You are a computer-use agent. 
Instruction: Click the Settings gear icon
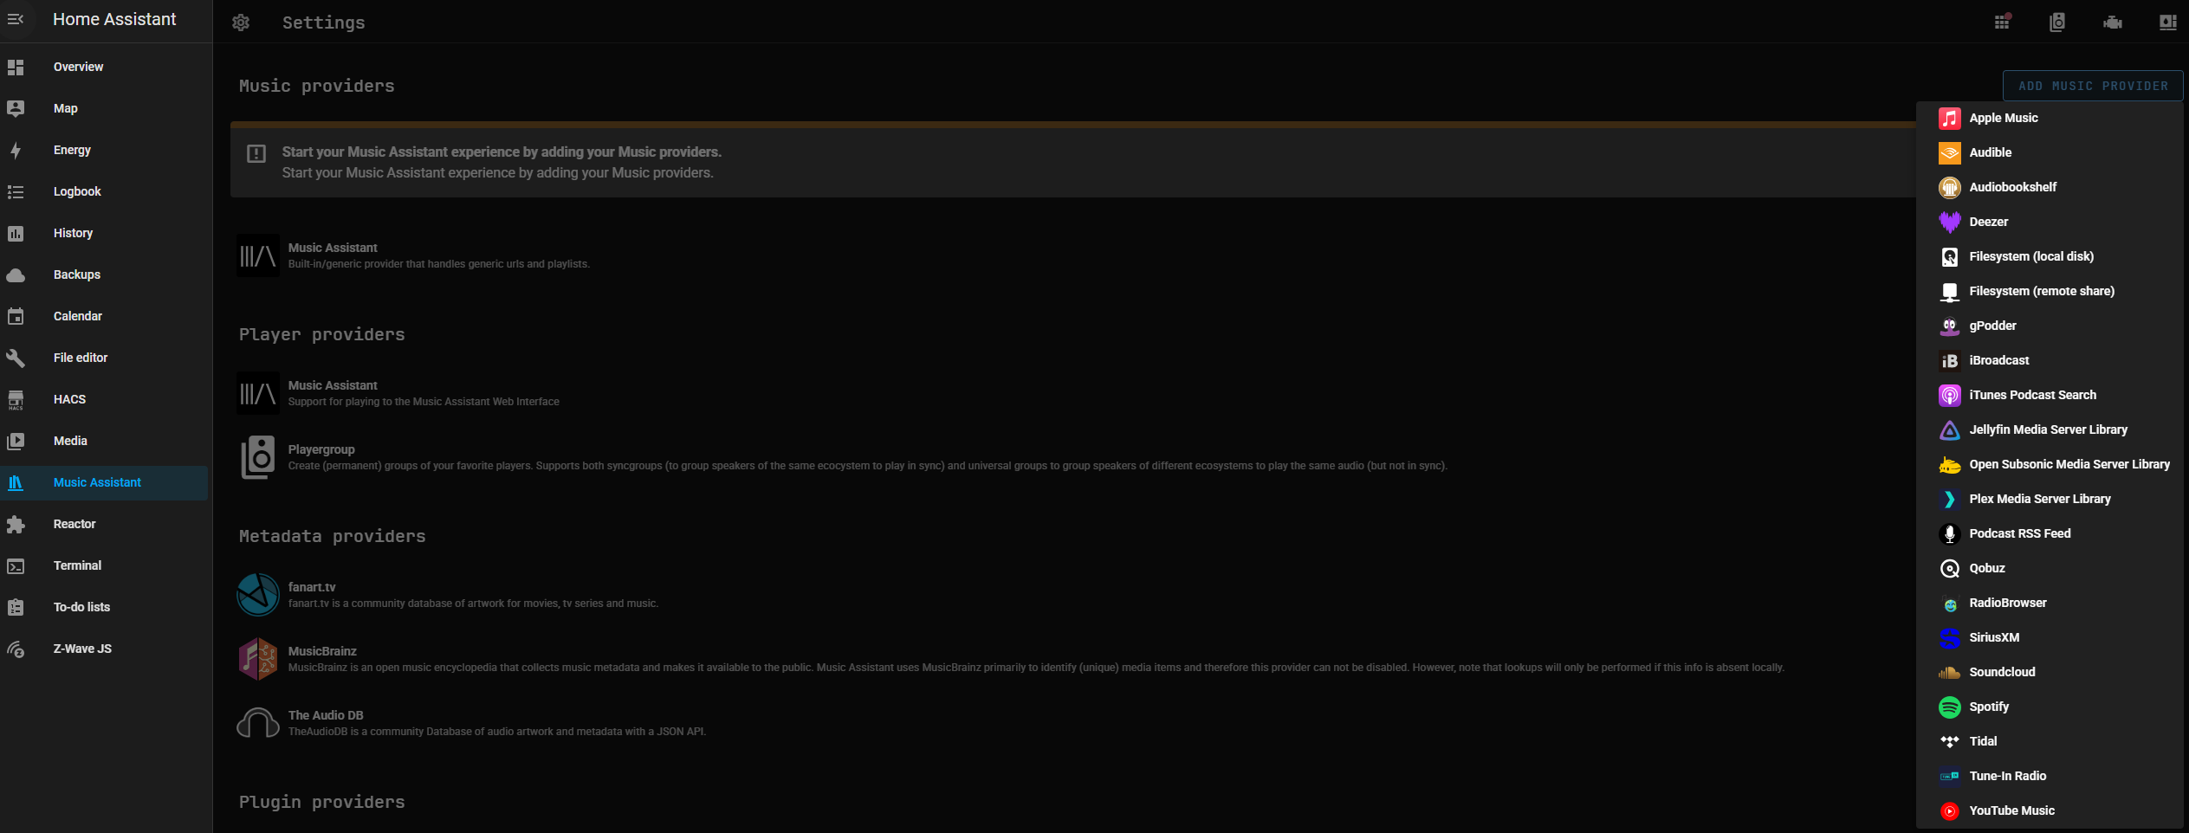pos(241,23)
